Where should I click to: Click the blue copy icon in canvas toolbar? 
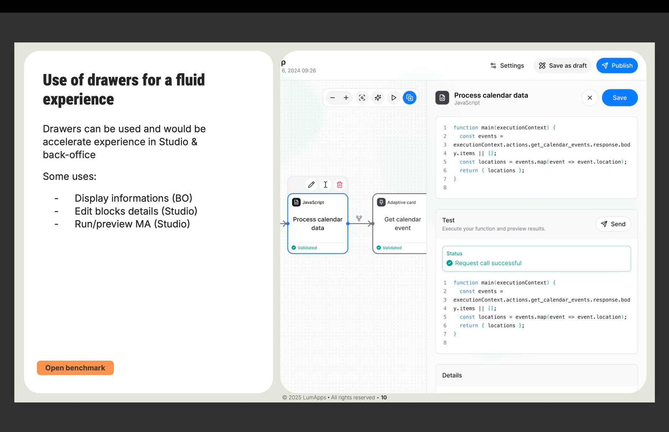tap(410, 98)
